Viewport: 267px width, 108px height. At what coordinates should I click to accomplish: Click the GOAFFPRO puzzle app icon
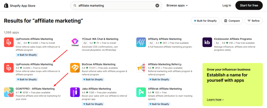coord(9,92)
